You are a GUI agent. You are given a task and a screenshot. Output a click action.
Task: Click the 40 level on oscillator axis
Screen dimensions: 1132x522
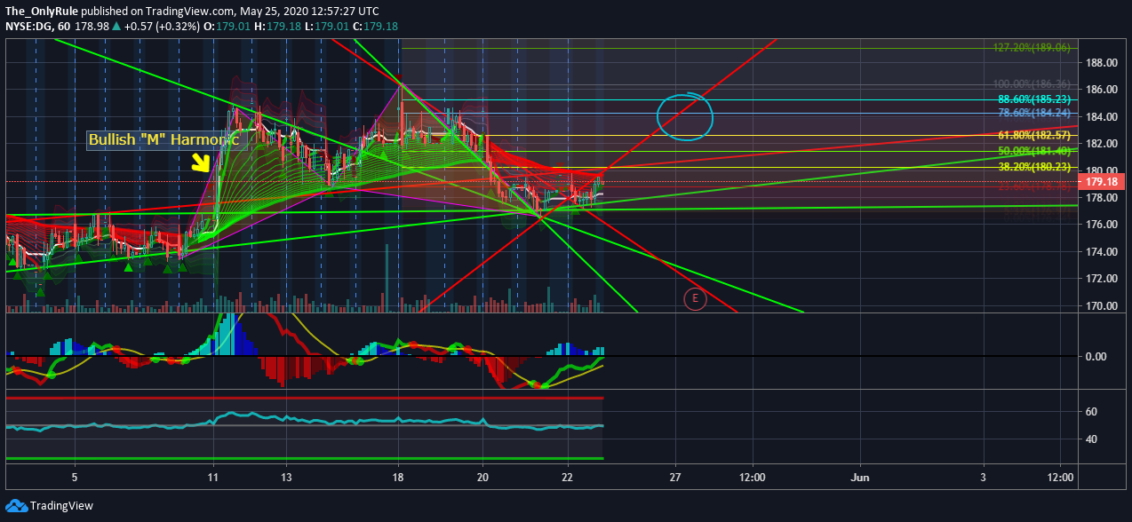coord(1091,439)
